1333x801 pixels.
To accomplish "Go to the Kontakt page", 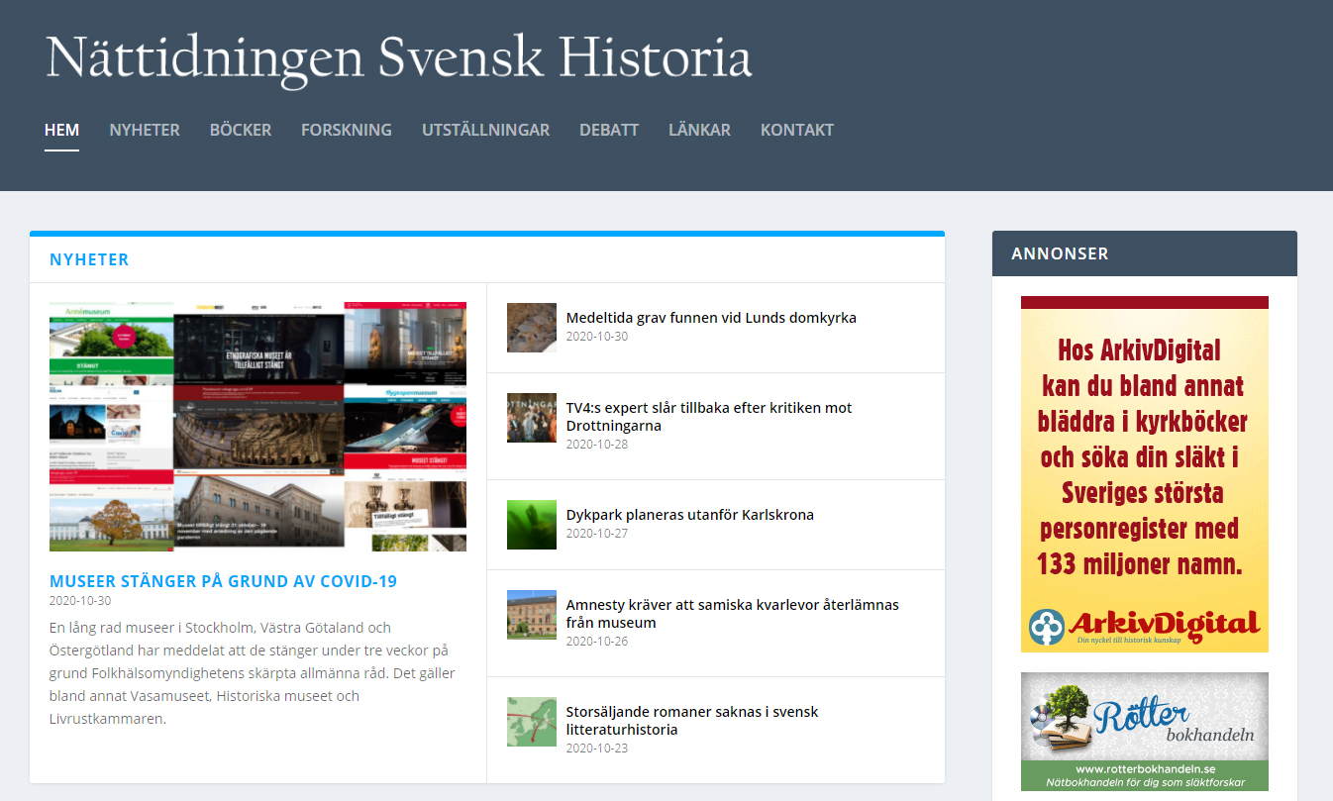I will 797,130.
